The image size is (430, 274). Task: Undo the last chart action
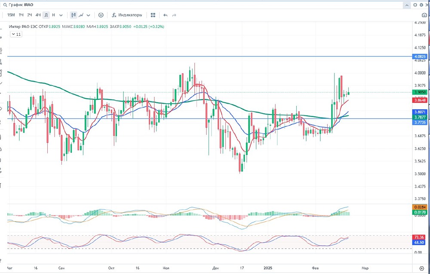point(166,15)
